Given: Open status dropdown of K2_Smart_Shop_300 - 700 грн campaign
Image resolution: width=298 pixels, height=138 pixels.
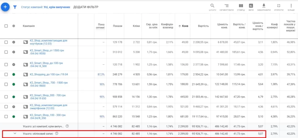Looking at the screenshot, I should [x=13, y=97].
